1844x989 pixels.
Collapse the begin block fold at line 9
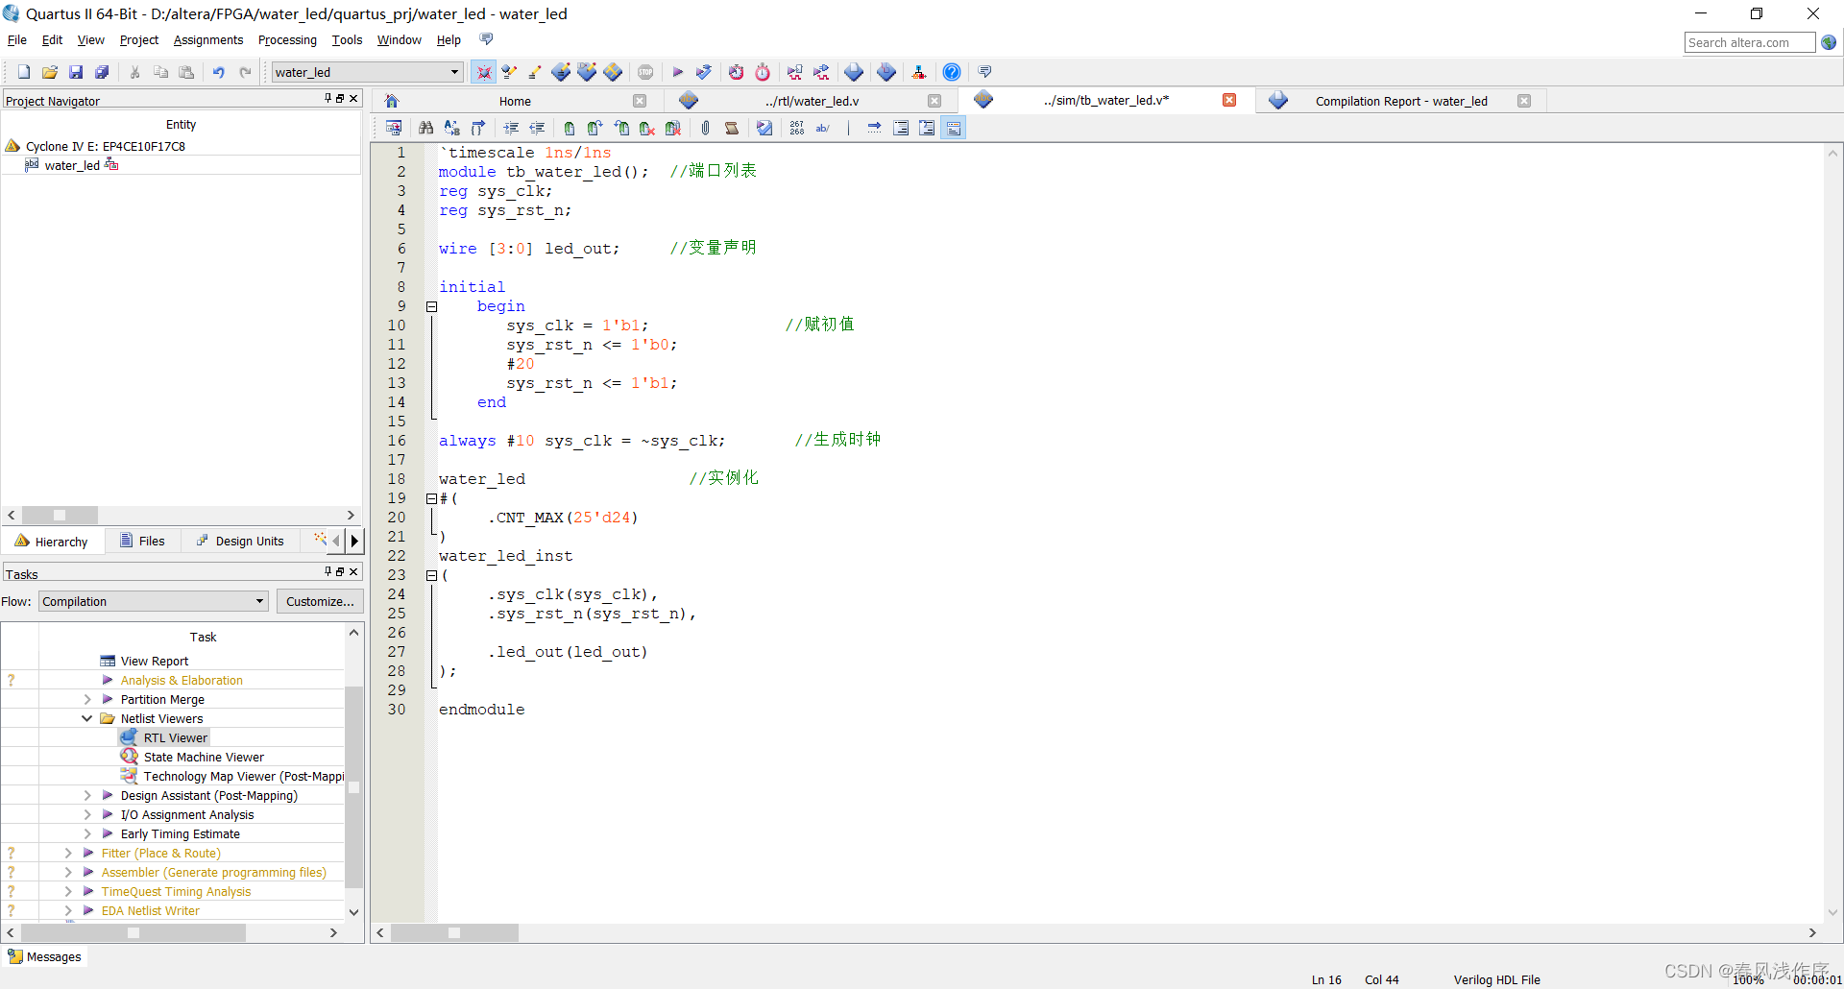432,307
